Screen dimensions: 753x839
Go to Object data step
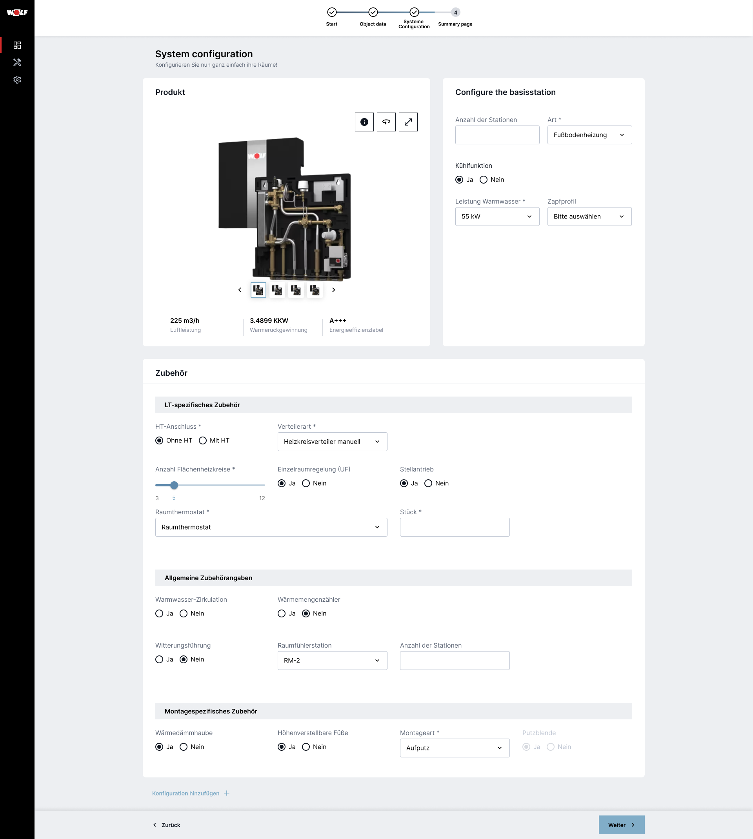click(x=373, y=13)
